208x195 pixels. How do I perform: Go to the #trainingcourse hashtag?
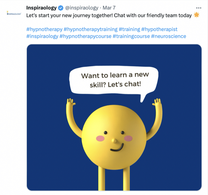tap(131, 36)
